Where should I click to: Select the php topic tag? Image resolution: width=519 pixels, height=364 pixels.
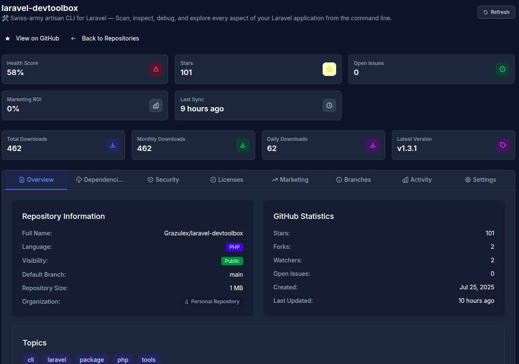point(123,360)
